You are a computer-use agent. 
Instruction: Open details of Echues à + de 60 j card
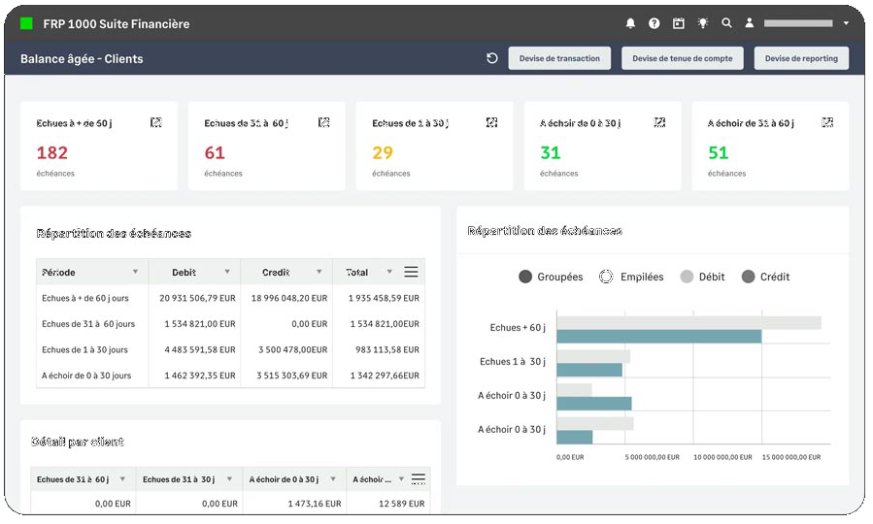[156, 122]
